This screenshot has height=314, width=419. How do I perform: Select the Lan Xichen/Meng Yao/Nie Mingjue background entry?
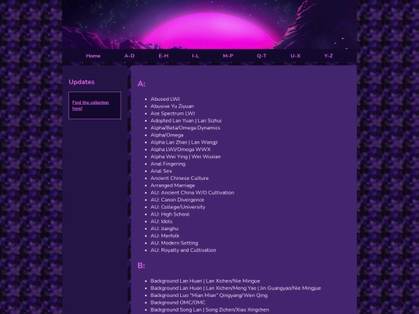click(x=236, y=288)
